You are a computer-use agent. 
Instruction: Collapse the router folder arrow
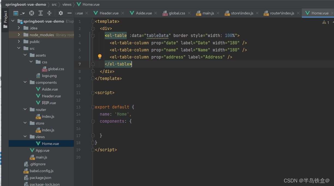pos(25,110)
